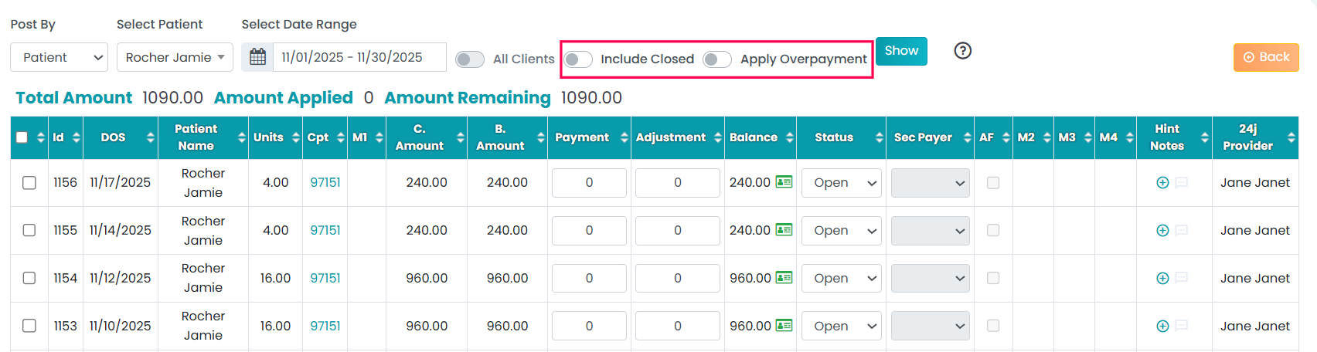Add hint note for claim 1153
Viewport: 1317px width, 352px height.
(1162, 327)
